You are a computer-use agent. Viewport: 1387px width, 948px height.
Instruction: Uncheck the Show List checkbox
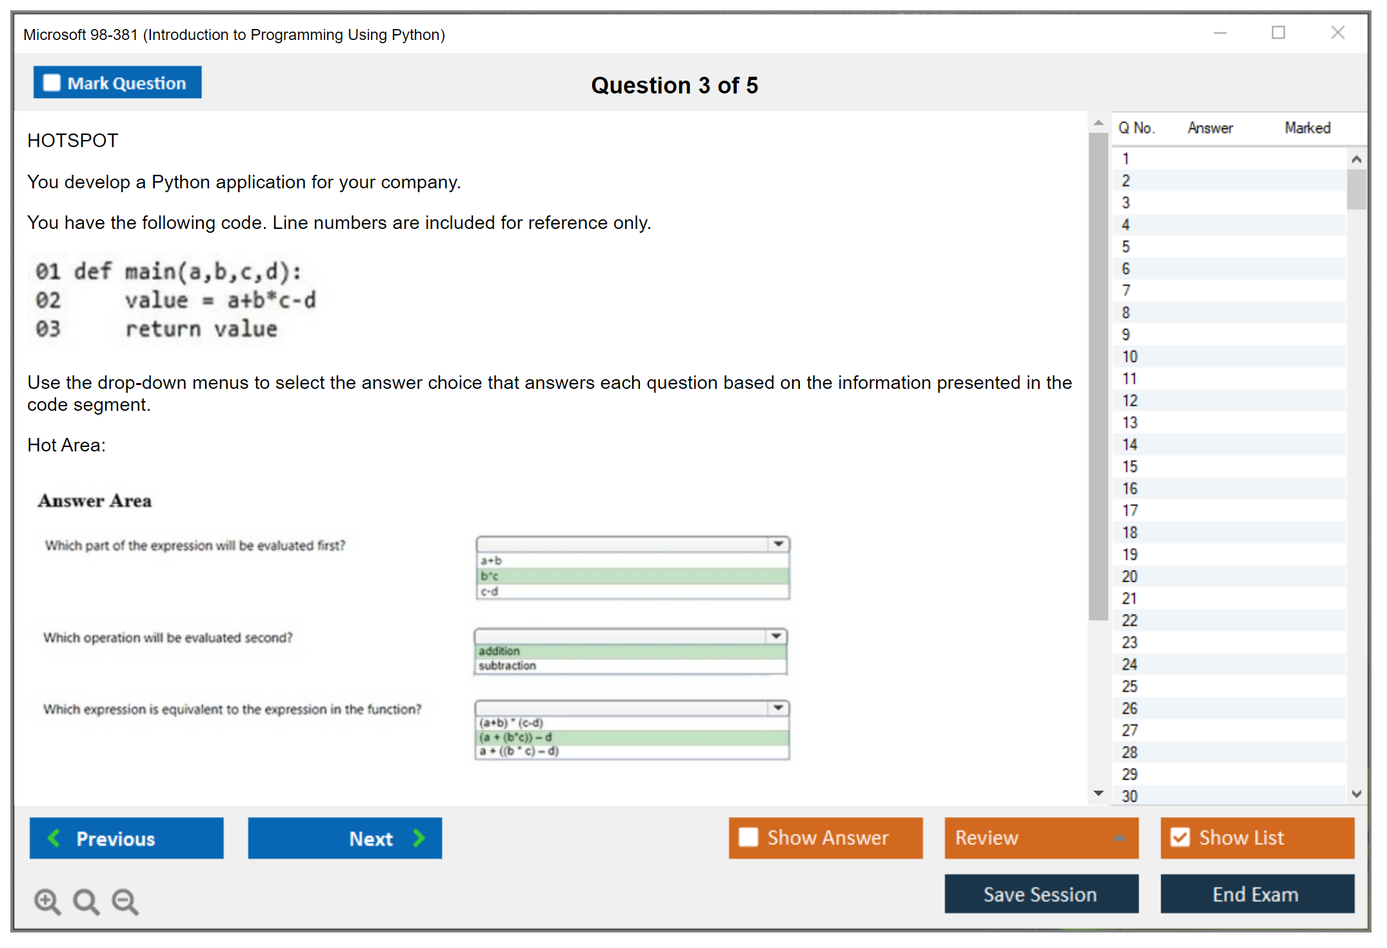1180,837
